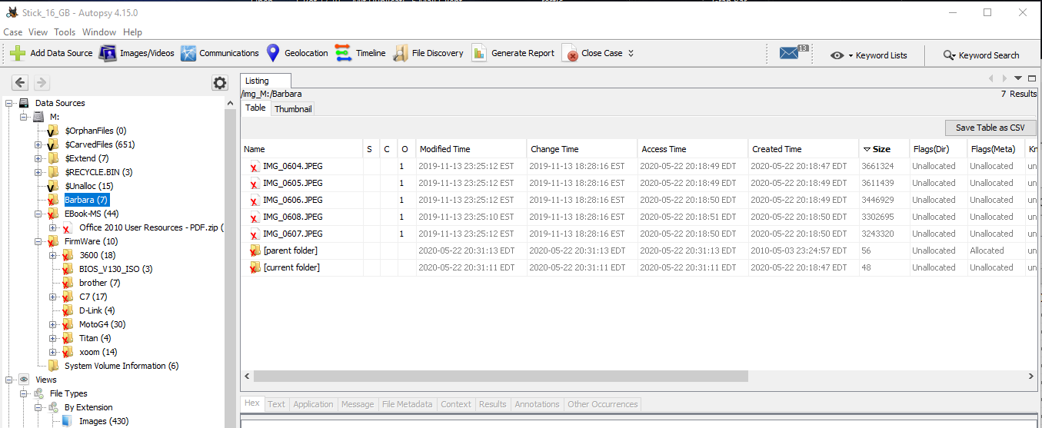Sort by the Name column header

pyautogui.click(x=301, y=149)
